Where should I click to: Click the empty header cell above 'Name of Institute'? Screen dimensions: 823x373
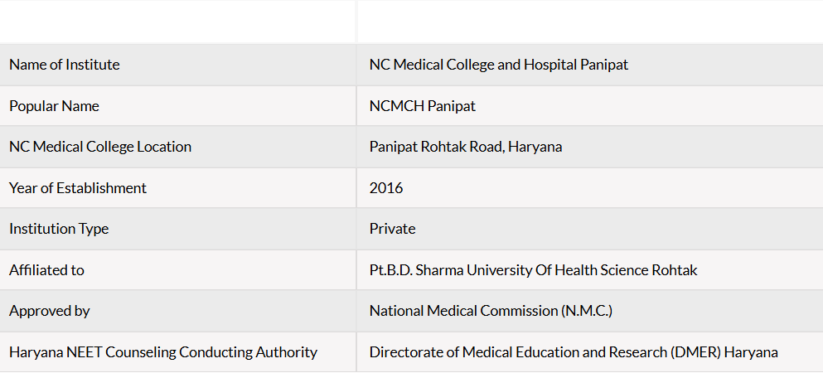[x=178, y=22]
